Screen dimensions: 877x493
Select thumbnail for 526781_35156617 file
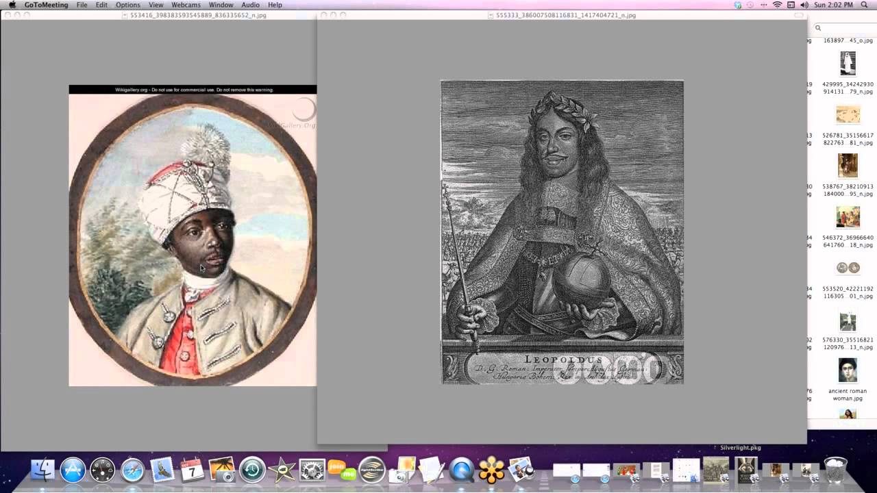pyautogui.click(x=848, y=114)
